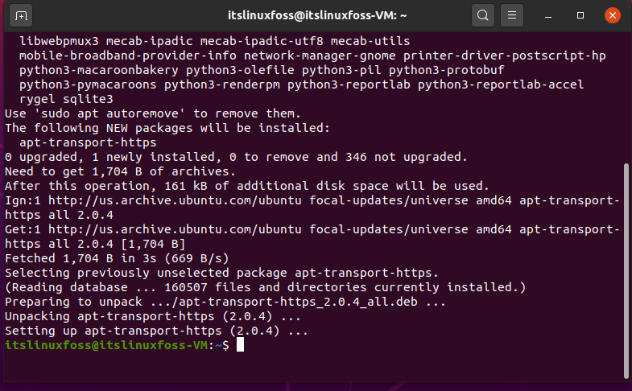
Task: Maximize the terminal window
Action: click(x=580, y=16)
